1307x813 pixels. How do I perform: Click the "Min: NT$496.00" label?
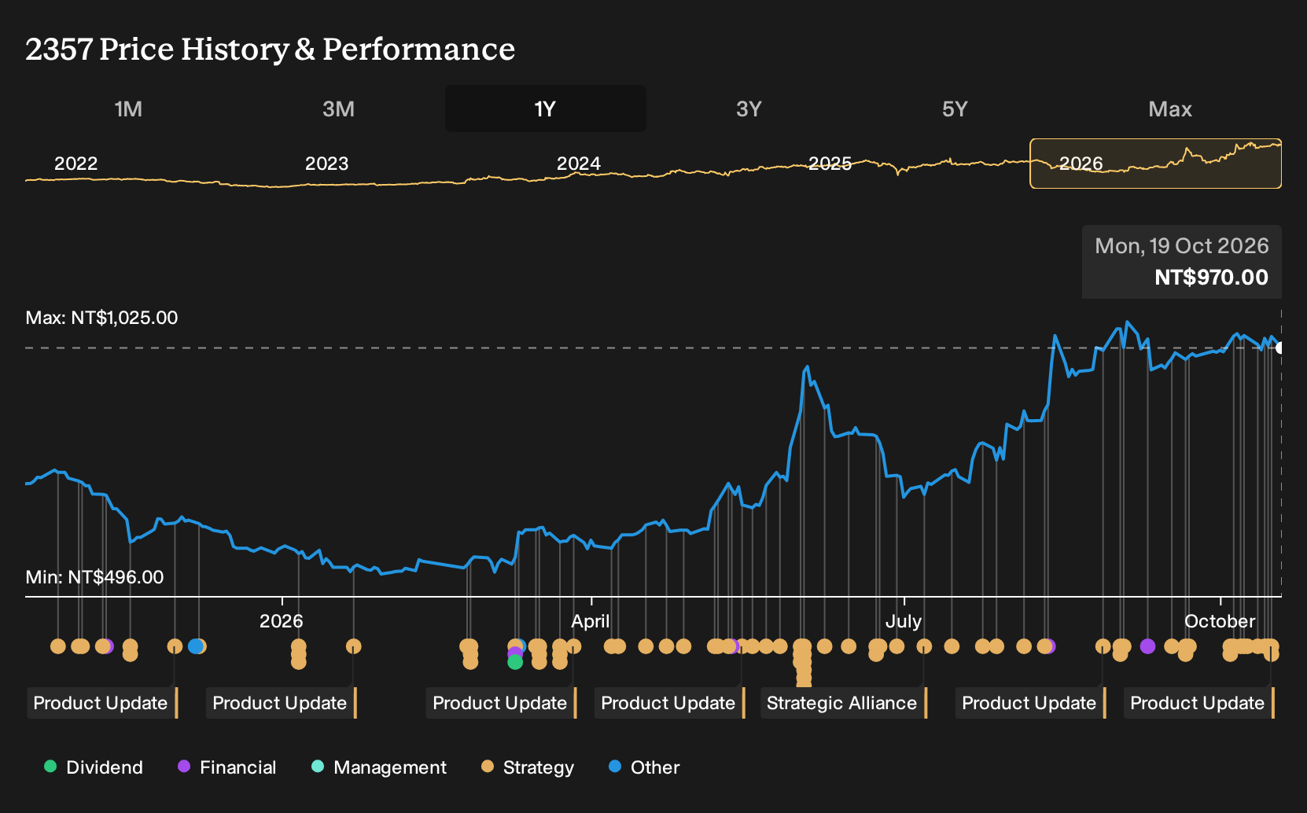[94, 577]
